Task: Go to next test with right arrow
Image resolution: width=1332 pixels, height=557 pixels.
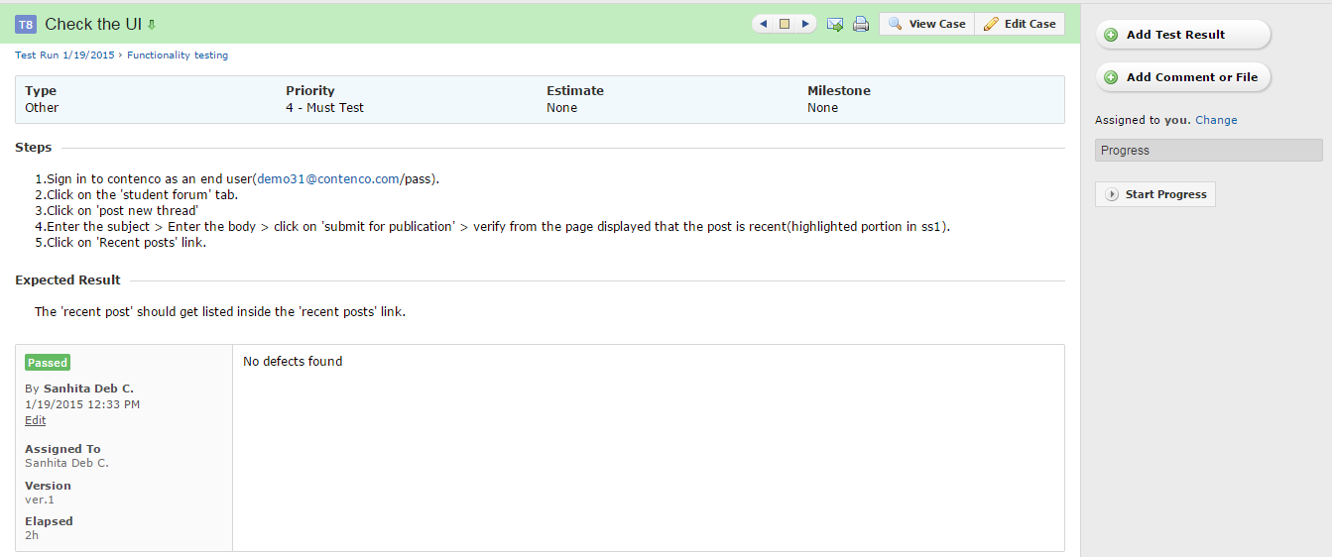Action: 806,24
